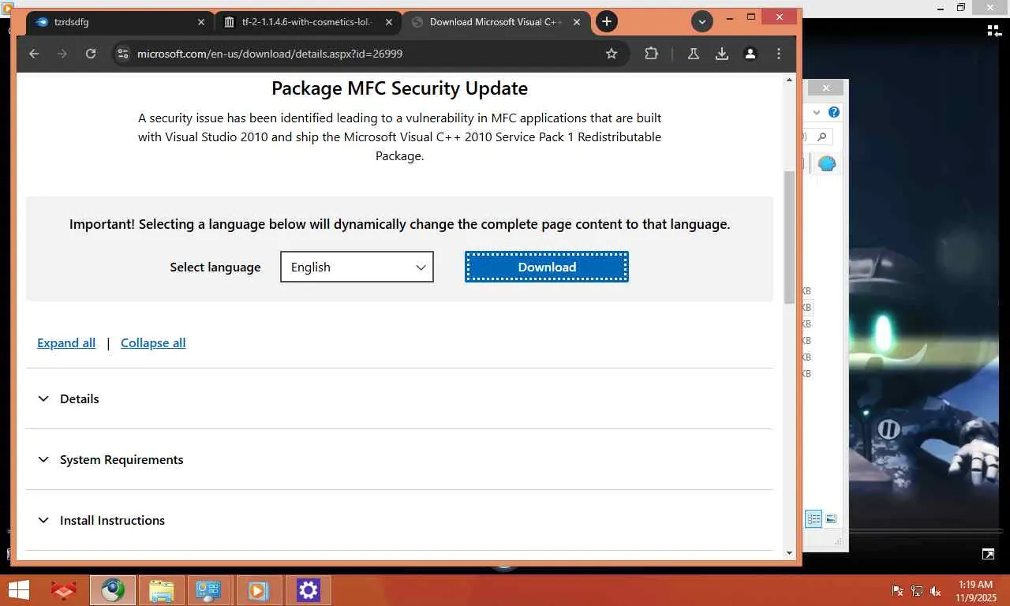The height and width of the screenshot is (606, 1010).
Task: Switch to the tzrdsdfg tab
Action: [x=119, y=22]
